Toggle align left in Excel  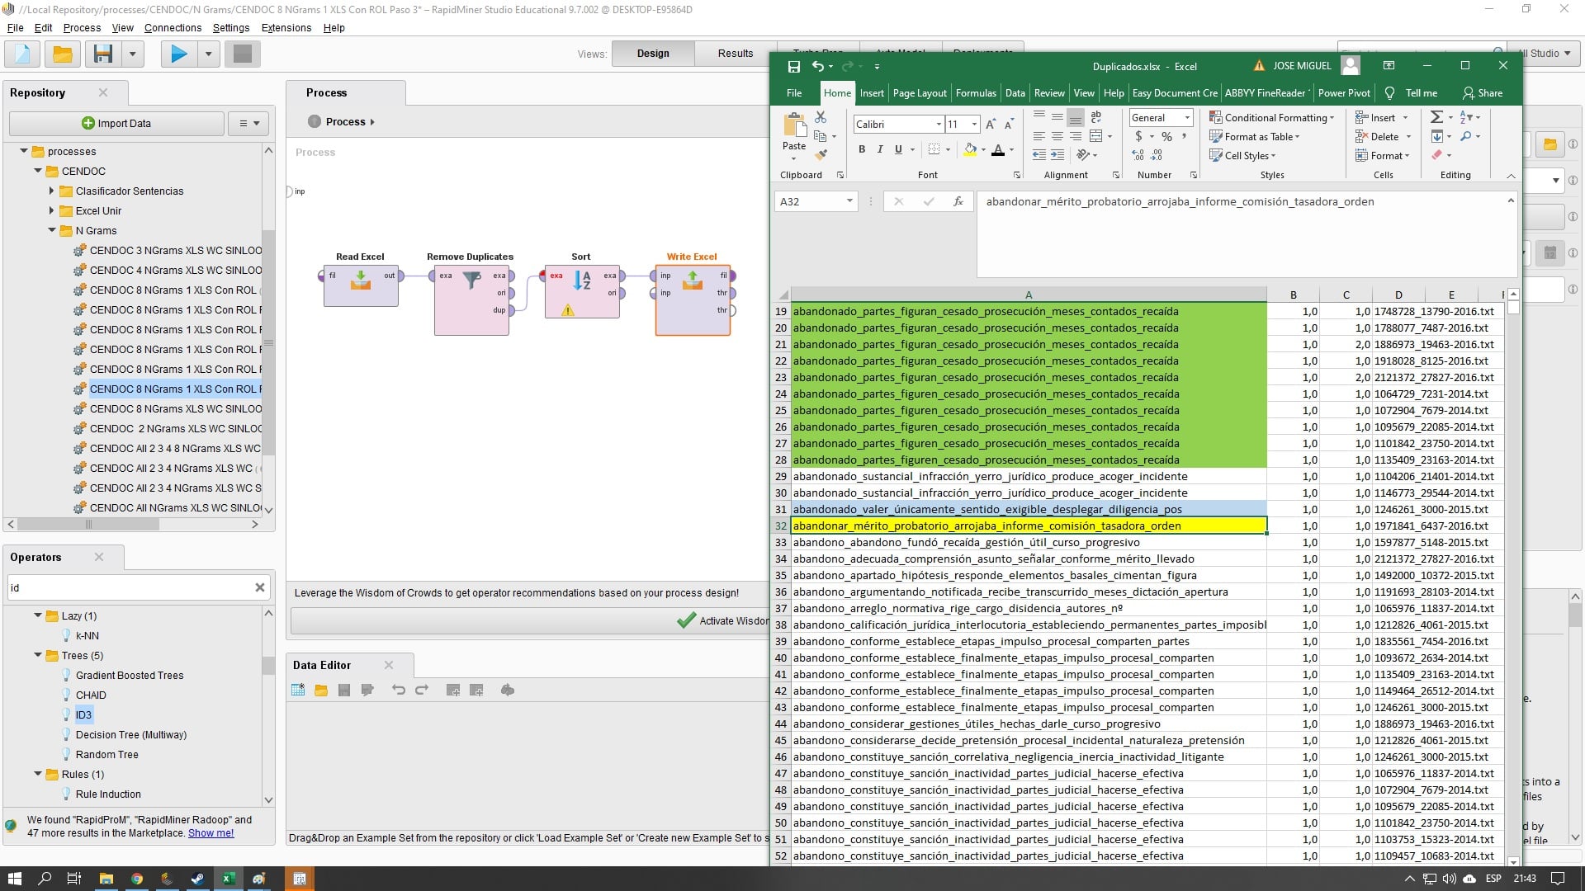tap(1039, 137)
